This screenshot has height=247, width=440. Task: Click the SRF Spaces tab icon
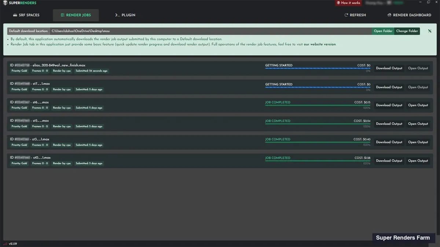[15, 15]
